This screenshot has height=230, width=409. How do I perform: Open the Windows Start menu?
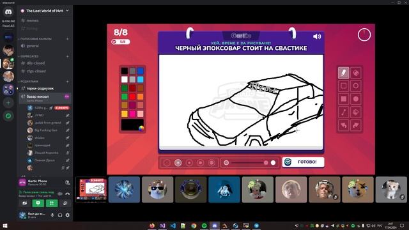click(4, 226)
